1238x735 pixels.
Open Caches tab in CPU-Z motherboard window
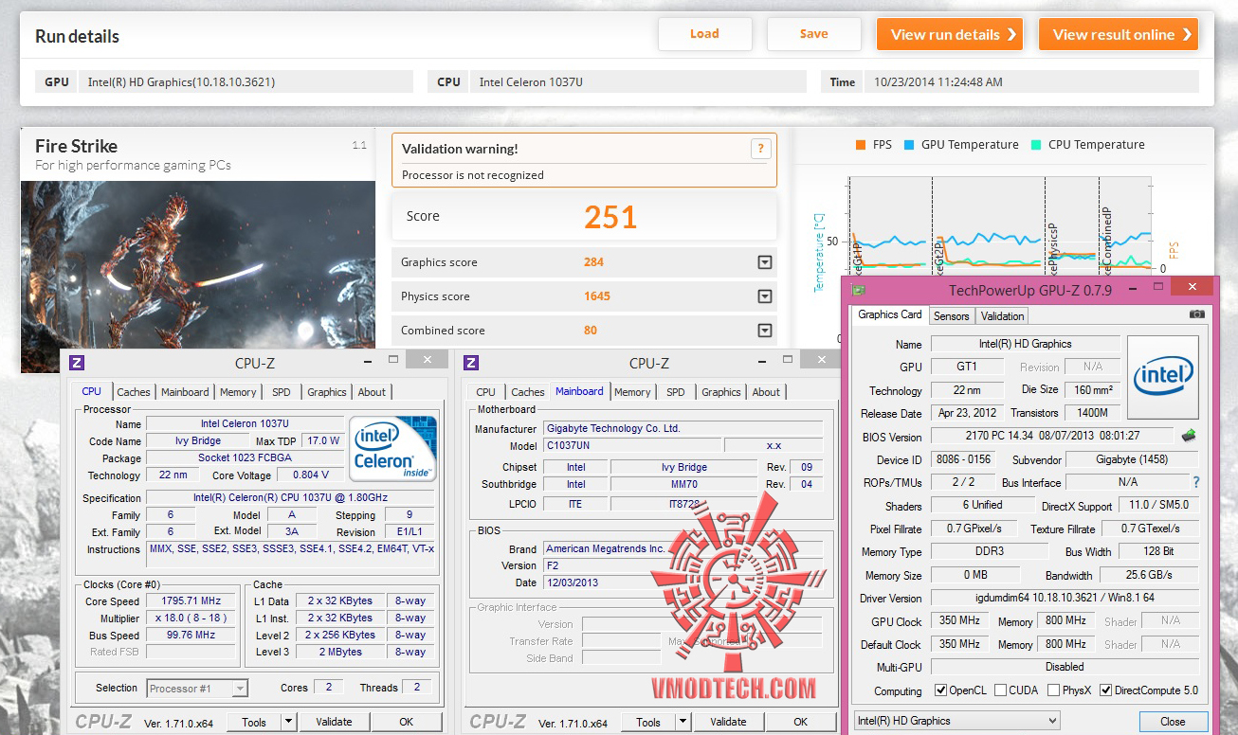pos(528,392)
